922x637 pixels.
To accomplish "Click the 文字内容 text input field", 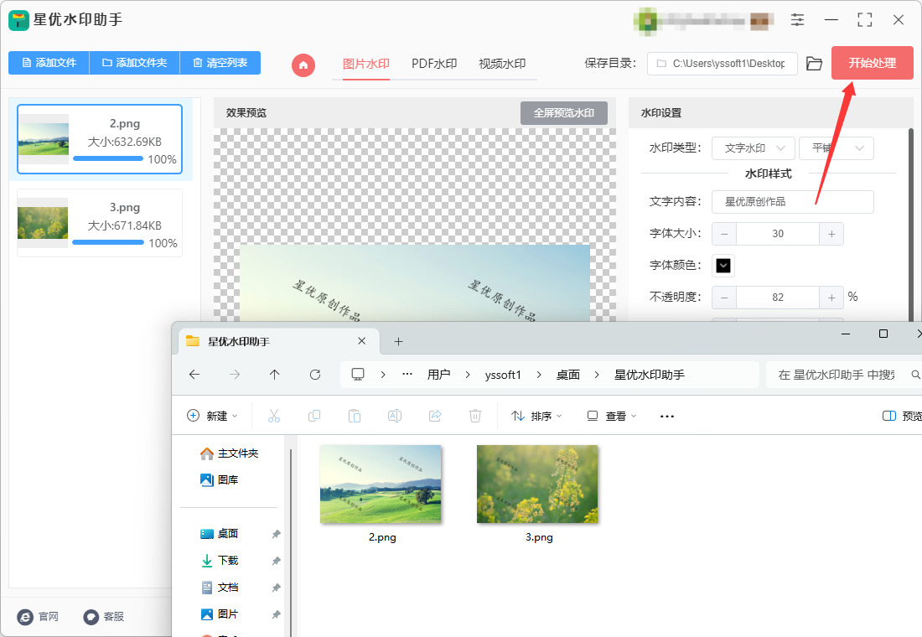I will 793,202.
